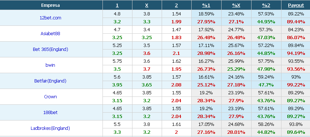
Task: Sort by the 2 column header
Action: (176, 5)
